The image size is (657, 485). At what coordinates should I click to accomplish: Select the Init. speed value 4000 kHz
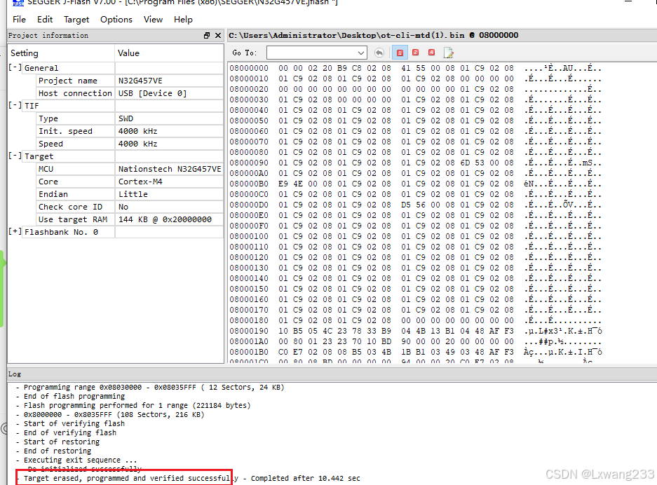coord(138,131)
